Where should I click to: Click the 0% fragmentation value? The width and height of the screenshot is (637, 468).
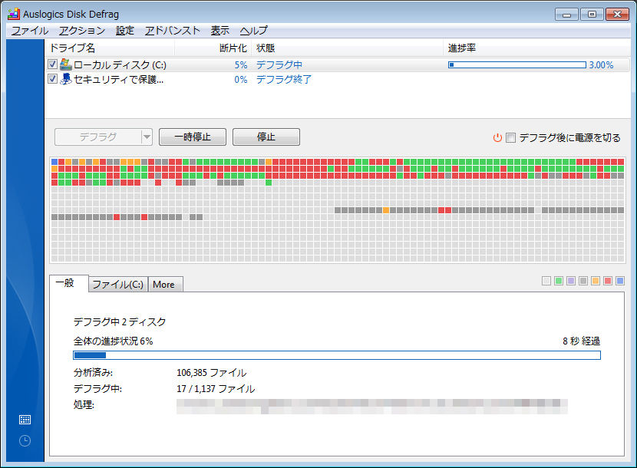coord(241,79)
